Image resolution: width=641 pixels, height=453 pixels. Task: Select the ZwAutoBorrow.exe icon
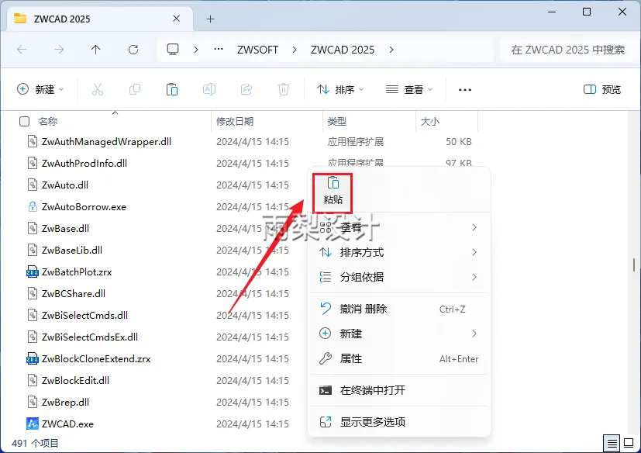(33, 206)
